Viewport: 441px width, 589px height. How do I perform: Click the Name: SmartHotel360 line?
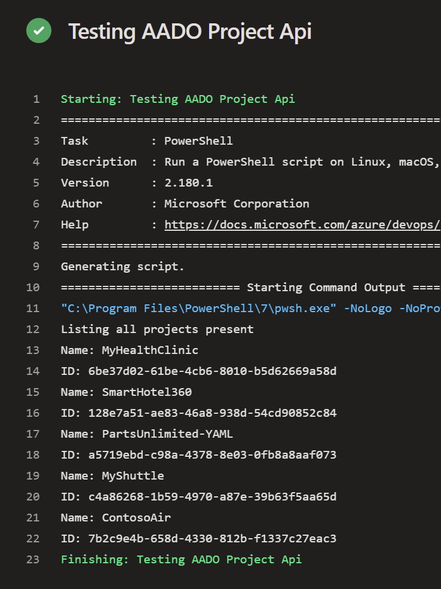click(x=126, y=392)
